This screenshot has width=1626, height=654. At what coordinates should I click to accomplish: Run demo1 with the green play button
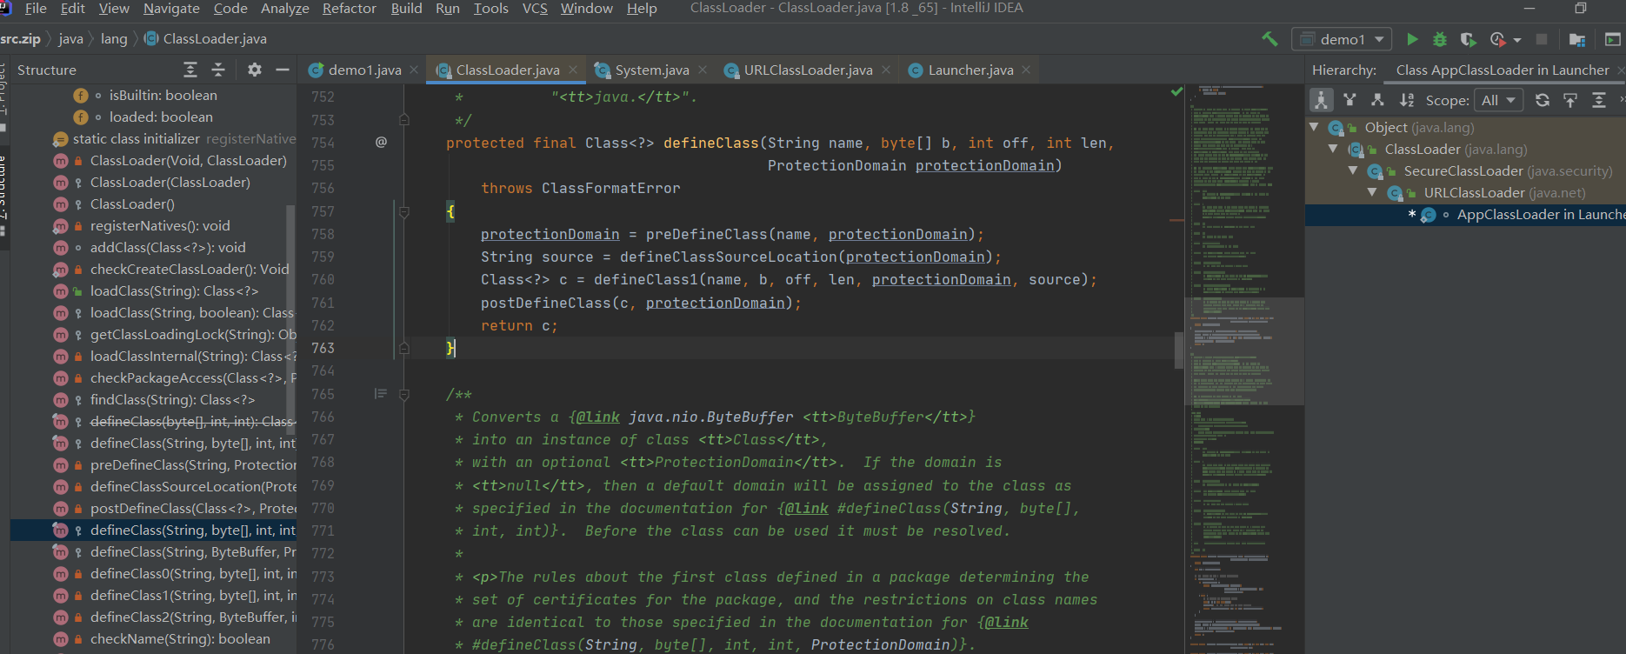(x=1412, y=39)
